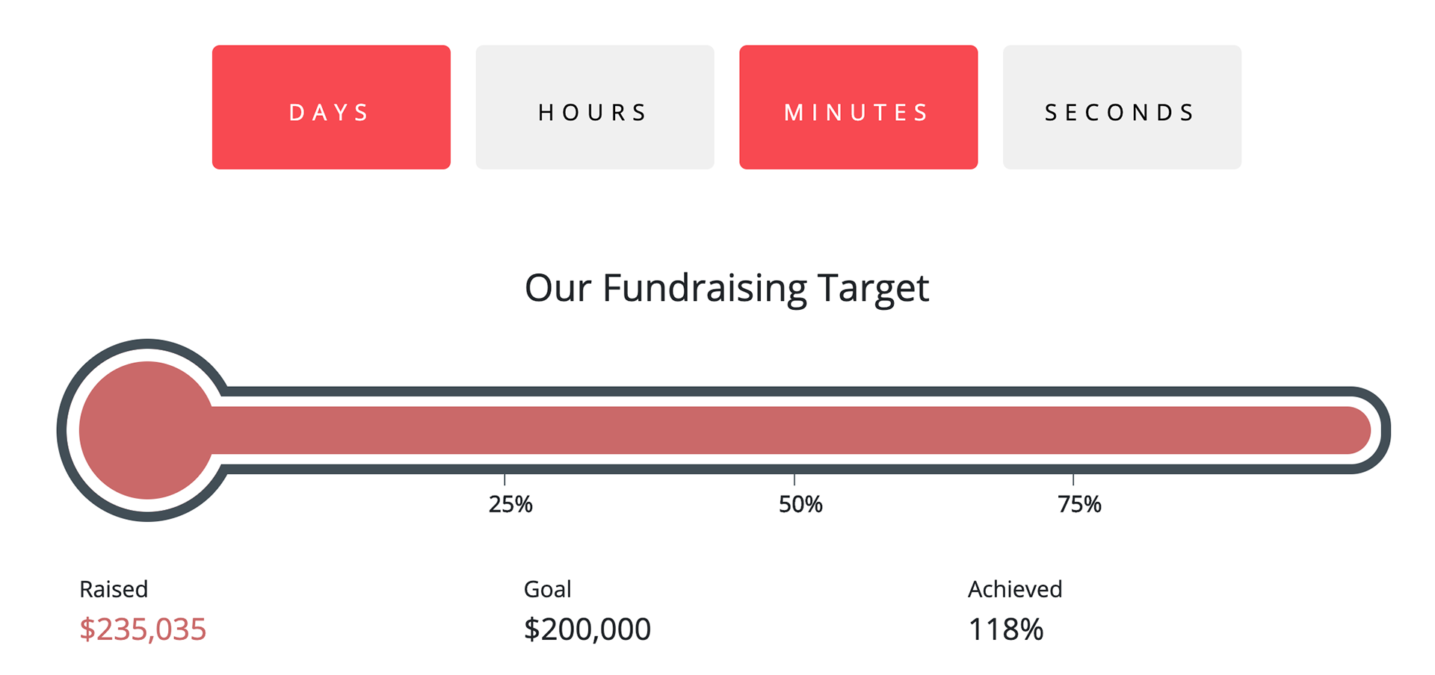Click the red DAYS countdown box

(x=331, y=107)
